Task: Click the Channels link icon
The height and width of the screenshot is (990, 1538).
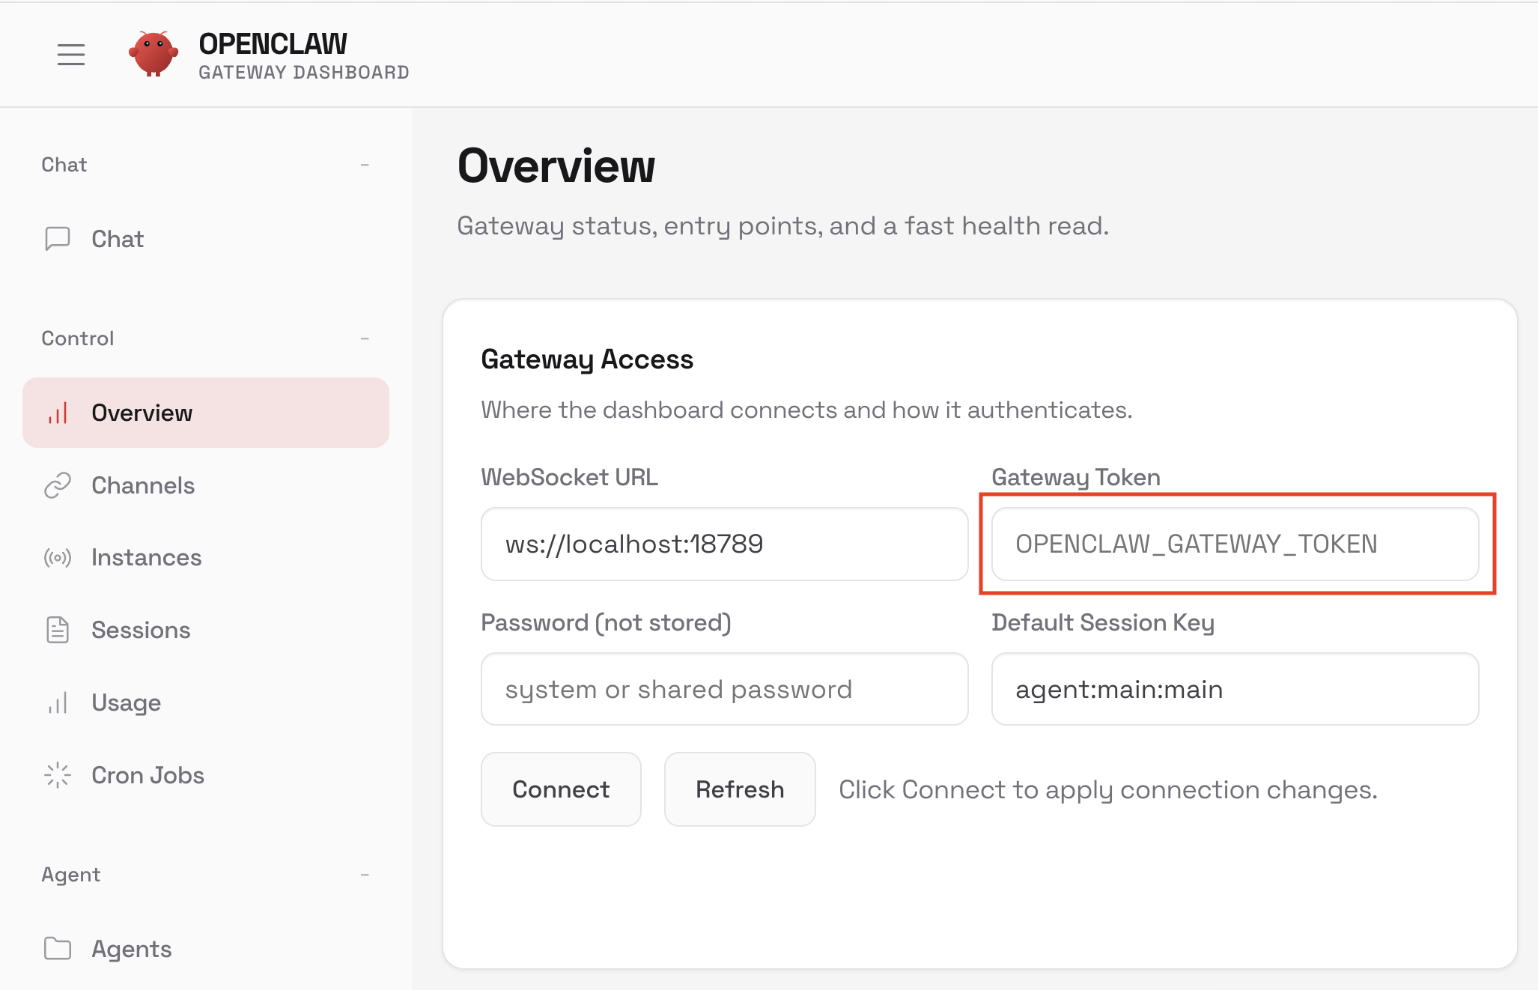Action: tap(58, 485)
